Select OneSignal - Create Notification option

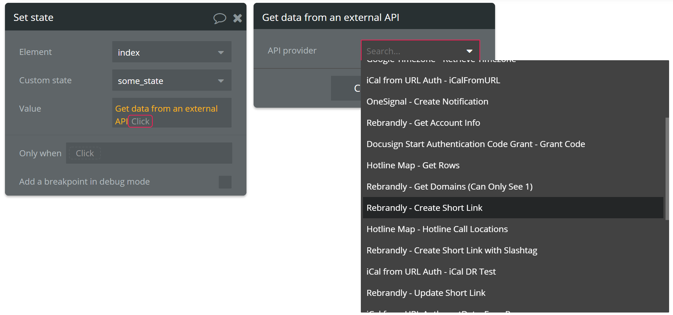(427, 102)
